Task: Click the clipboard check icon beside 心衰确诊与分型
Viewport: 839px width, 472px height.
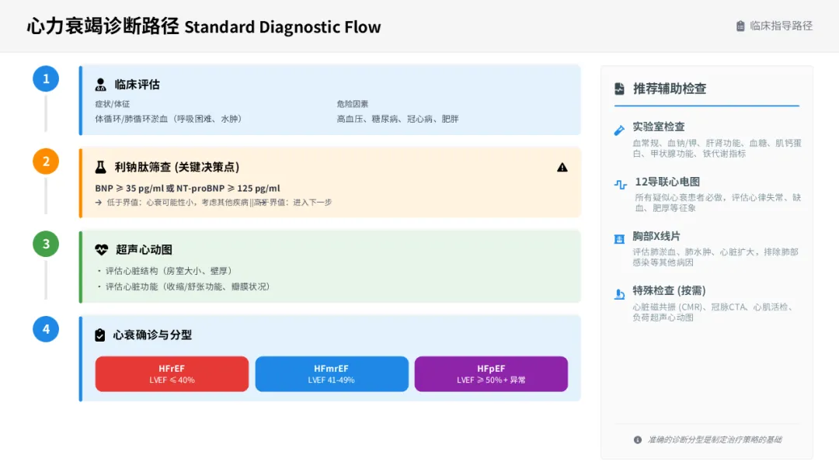Action: 100,335
